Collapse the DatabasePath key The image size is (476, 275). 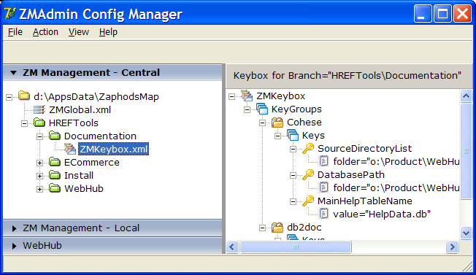[293, 176]
